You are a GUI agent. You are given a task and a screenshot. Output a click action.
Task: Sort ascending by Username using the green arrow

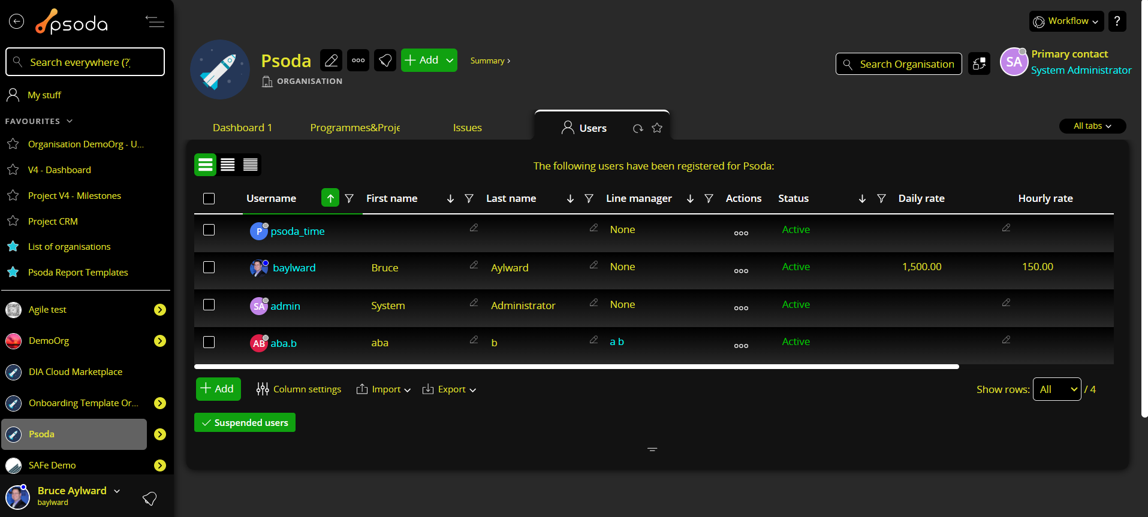tap(330, 198)
